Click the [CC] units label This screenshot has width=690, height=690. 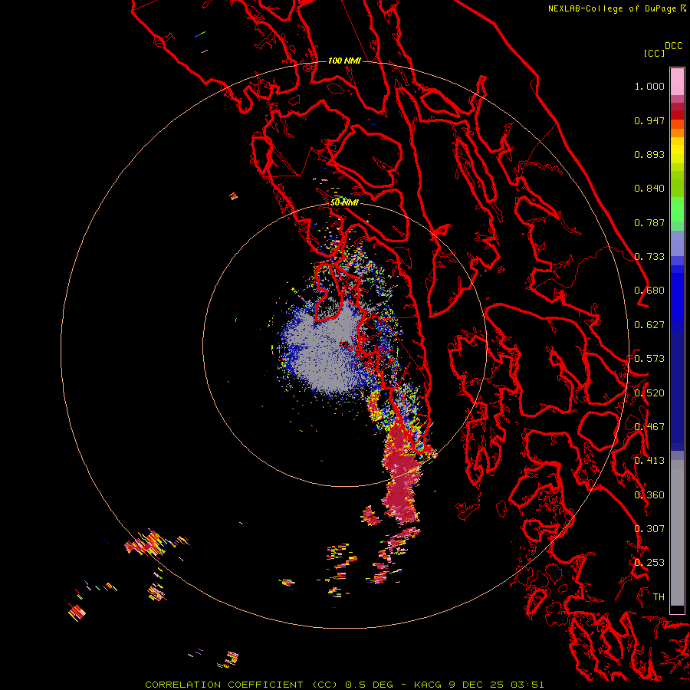654,53
